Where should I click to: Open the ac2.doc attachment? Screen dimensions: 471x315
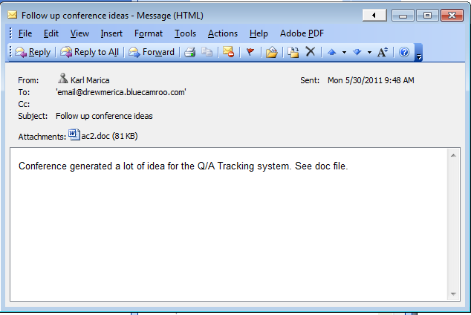click(103, 136)
